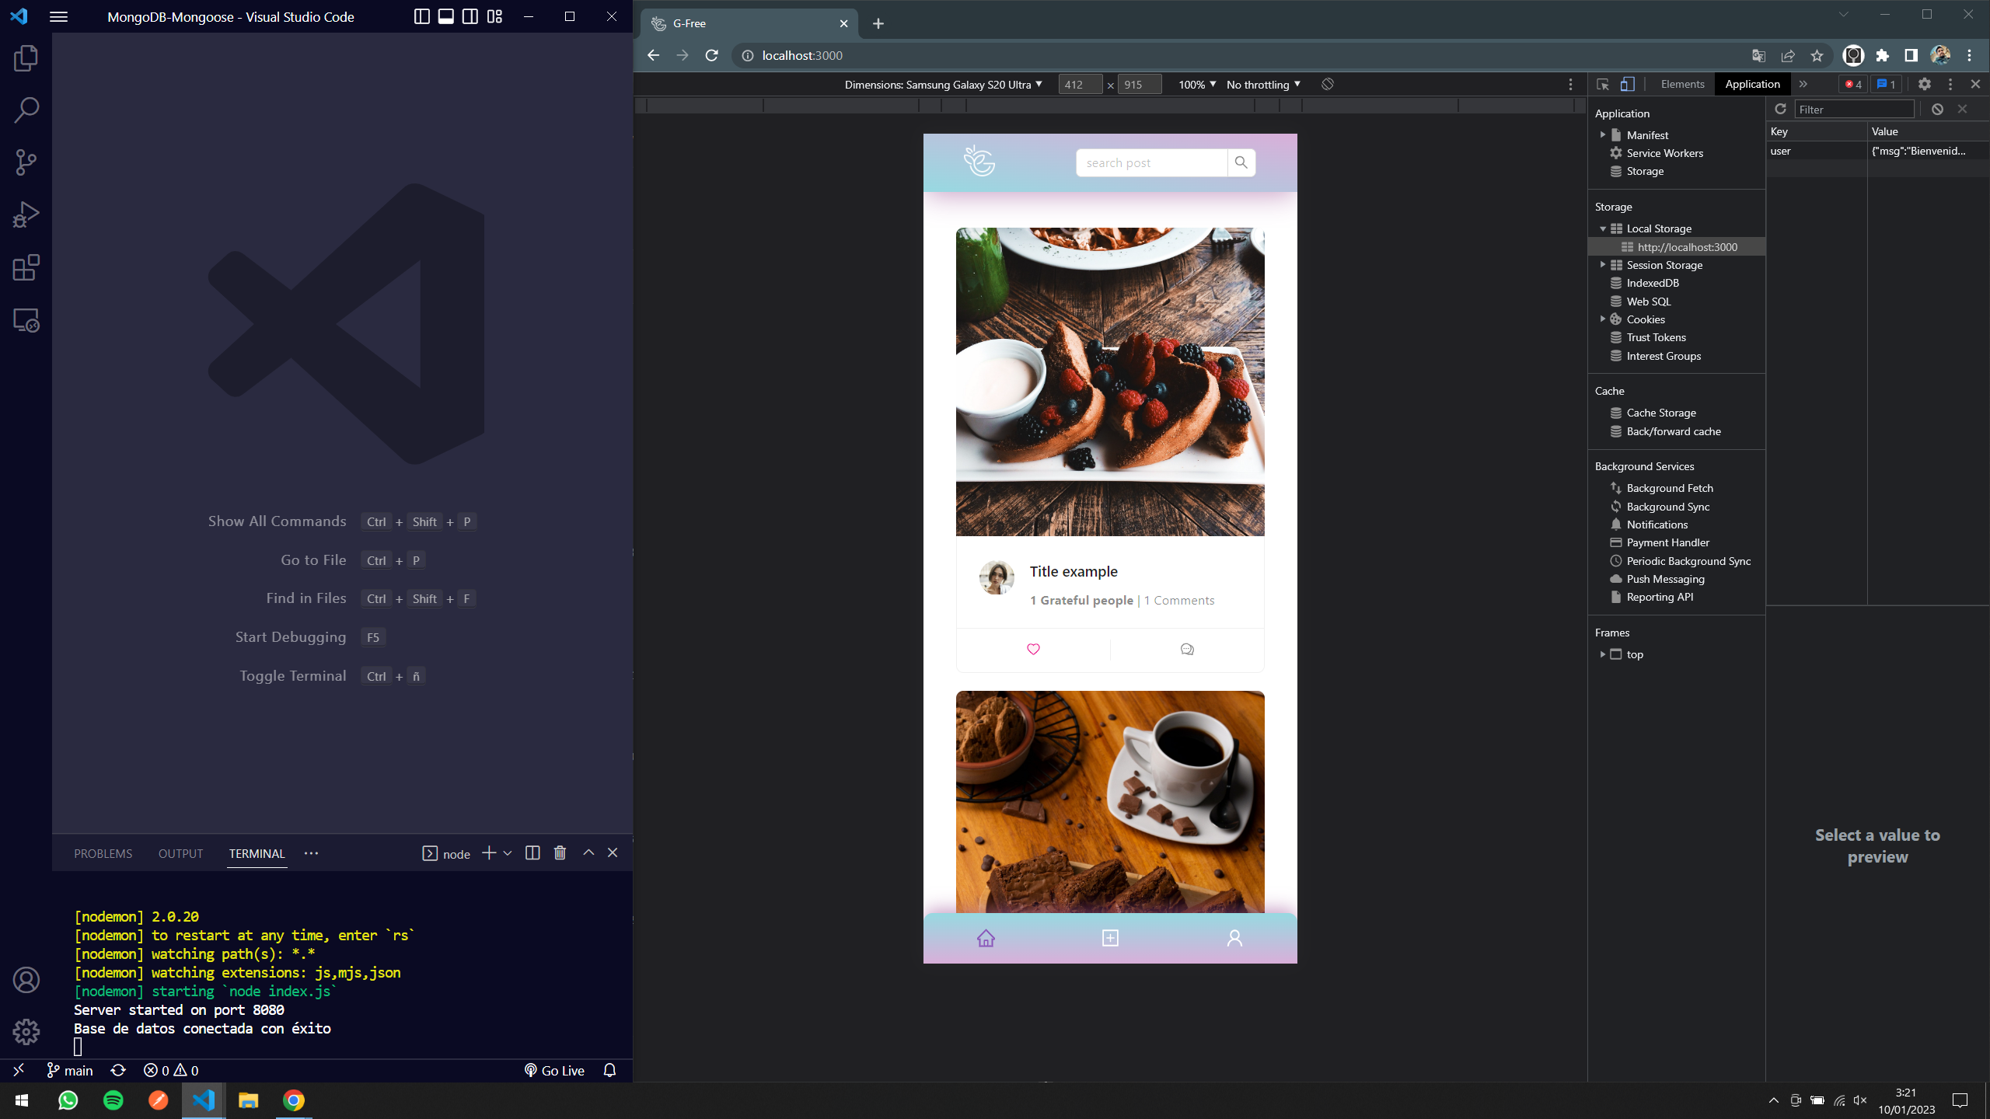Viewport: 1990px width, 1119px height.
Task: Start Go Live server
Action: click(x=554, y=1071)
